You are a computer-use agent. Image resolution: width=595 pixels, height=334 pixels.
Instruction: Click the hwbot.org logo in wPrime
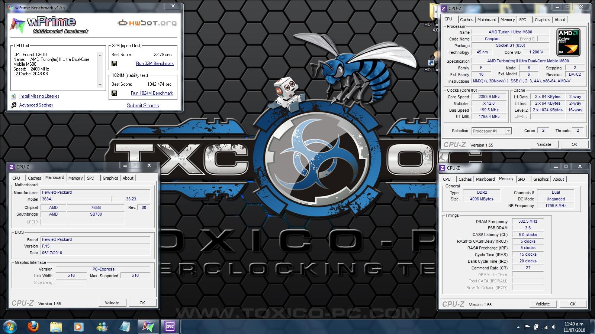[147, 23]
